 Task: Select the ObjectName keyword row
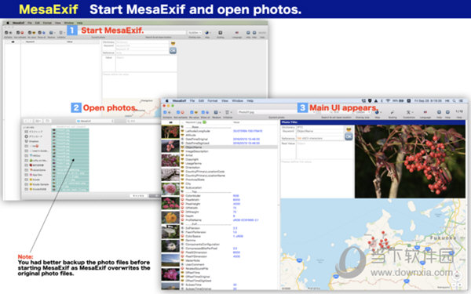click(228, 147)
